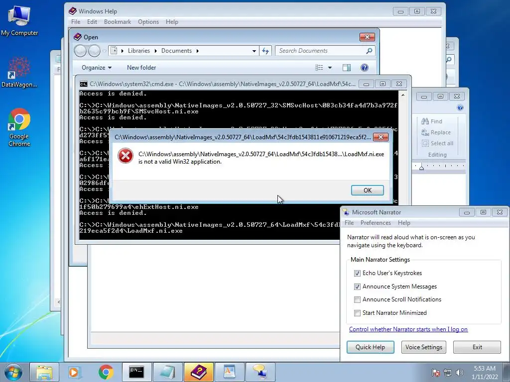Viewport: 510px width, 382px height.
Task: Open File menu in Microsoft Narrator
Action: click(x=349, y=223)
